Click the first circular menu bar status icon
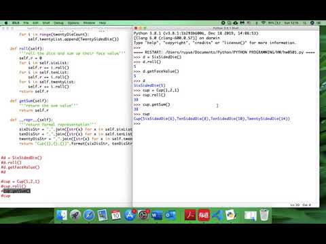This screenshot has width=326, height=244. (223, 23)
